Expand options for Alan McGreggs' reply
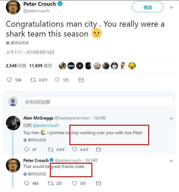The width and height of the screenshot is (179, 192). click(x=171, y=118)
